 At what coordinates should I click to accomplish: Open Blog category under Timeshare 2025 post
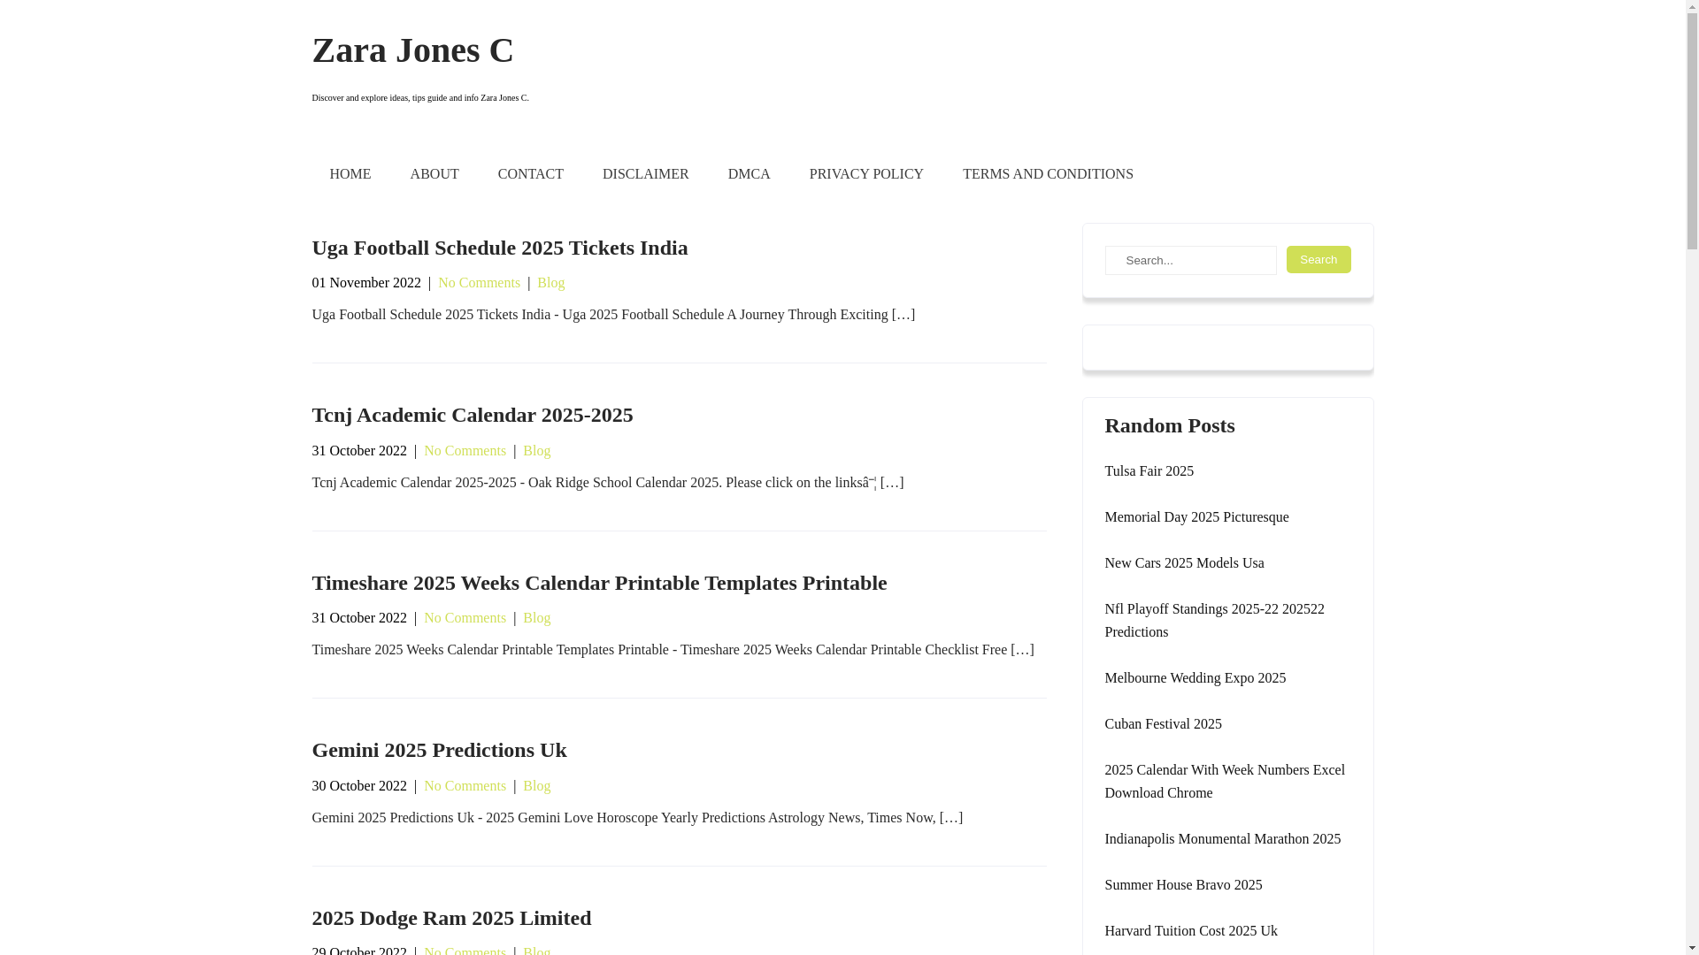(536, 618)
